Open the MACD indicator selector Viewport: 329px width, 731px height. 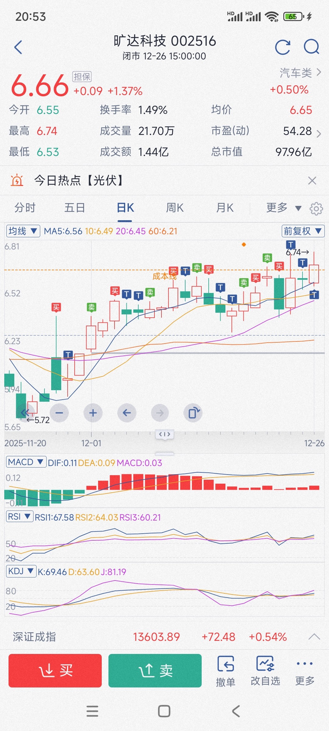click(x=26, y=462)
